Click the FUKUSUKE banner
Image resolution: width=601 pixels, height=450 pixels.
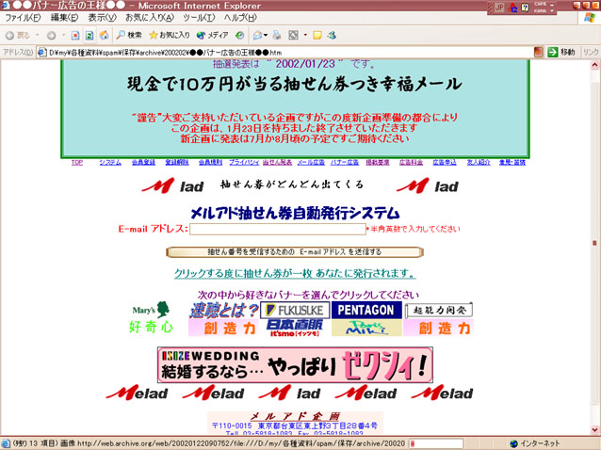click(x=295, y=311)
